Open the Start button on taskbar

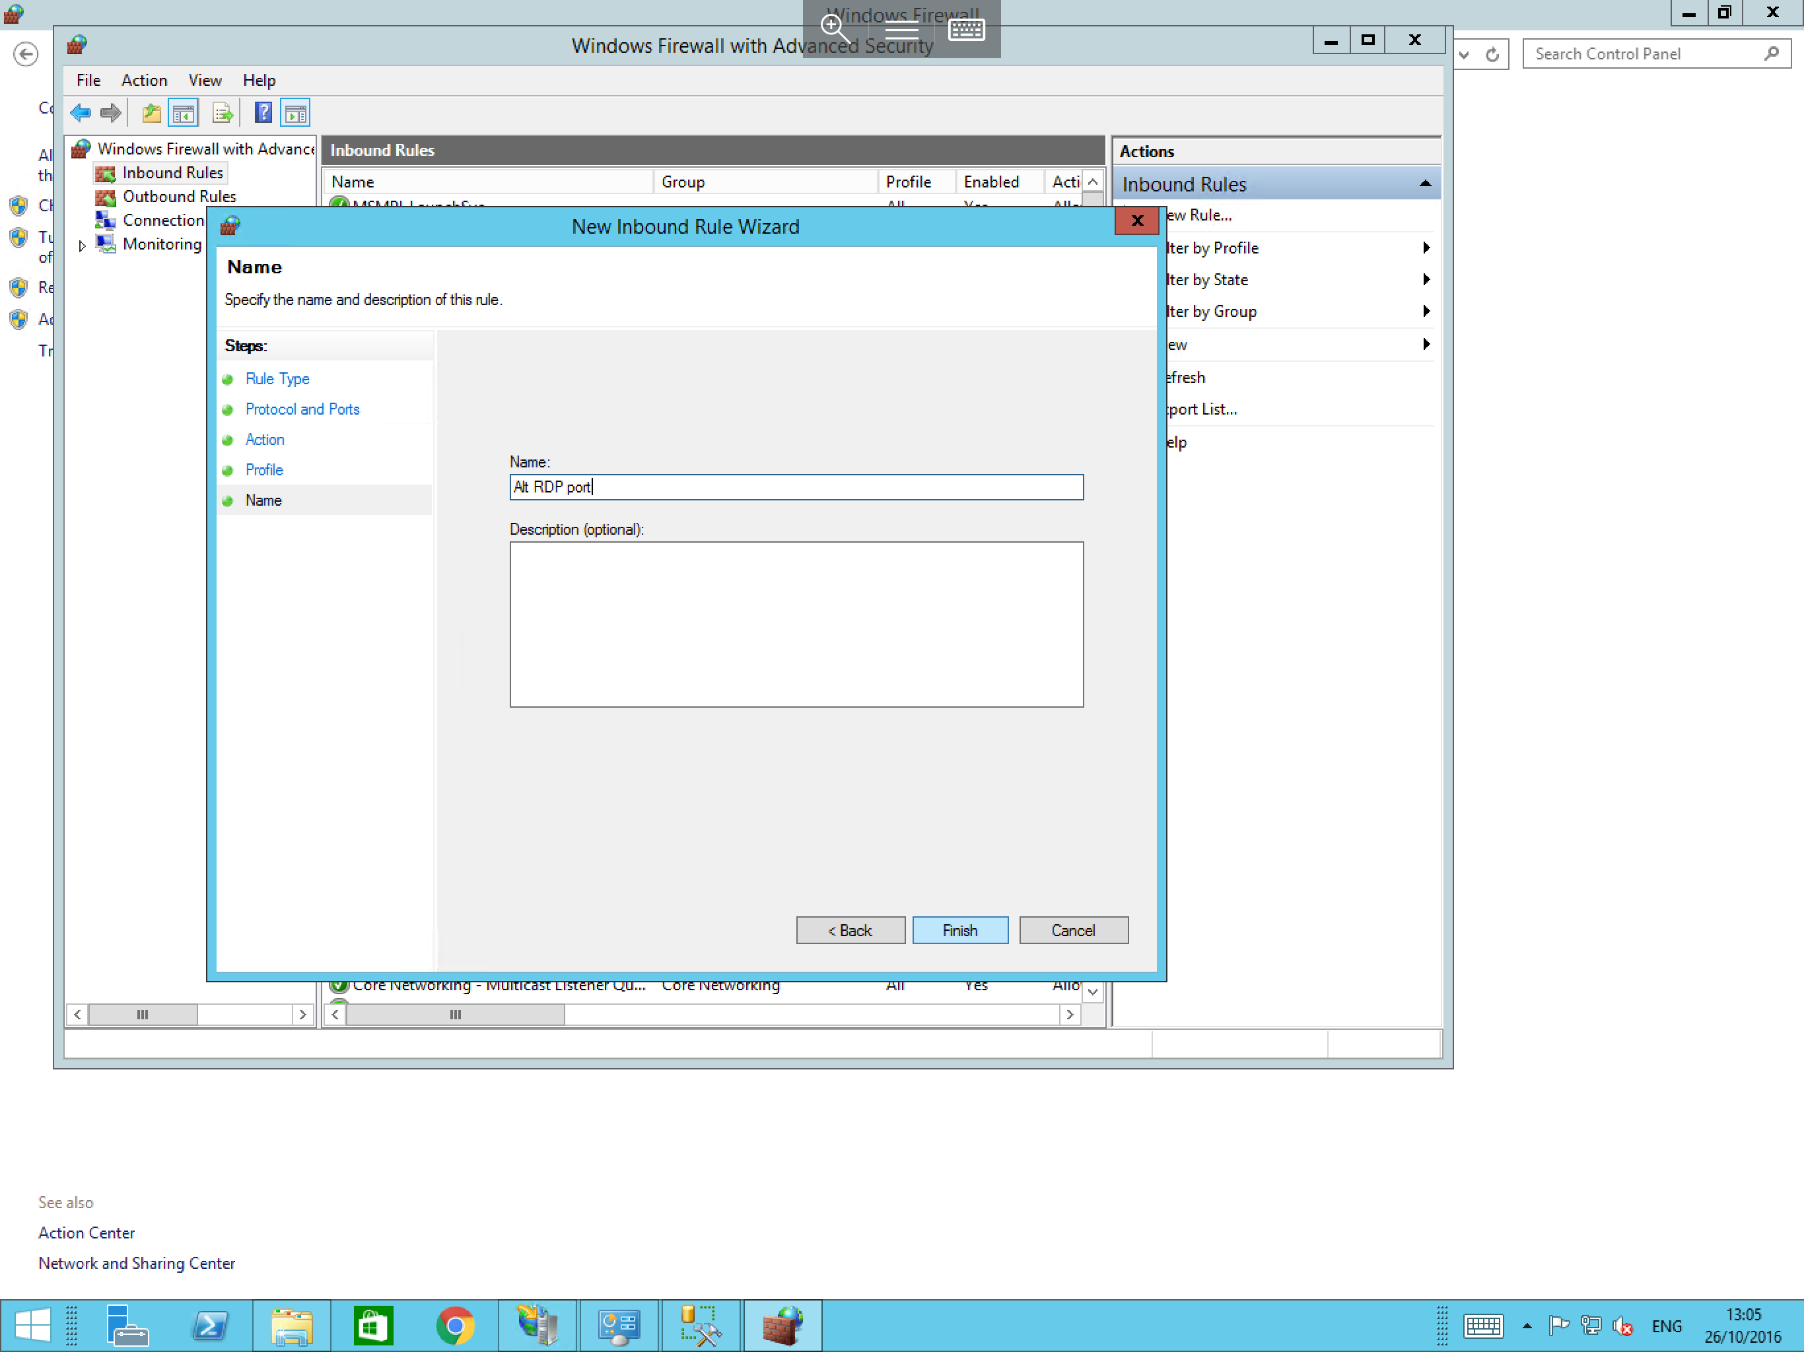(x=32, y=1325)
